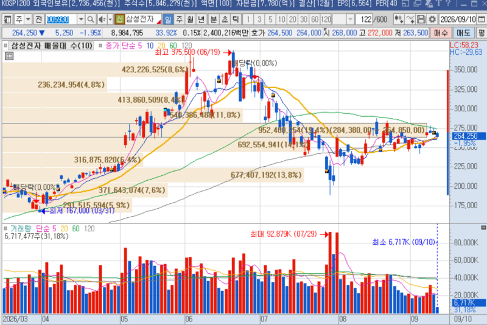Click the stock code field 005930
The height and width of the screenshot is (325, 487).
tap(61, 19)
